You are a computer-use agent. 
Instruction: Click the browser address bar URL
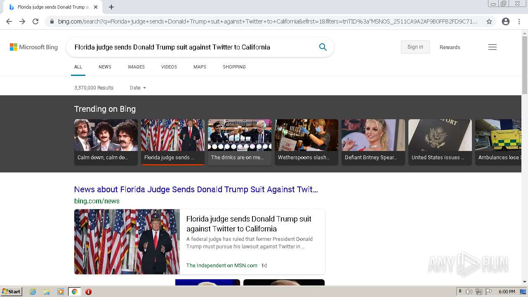pos(267,21)
